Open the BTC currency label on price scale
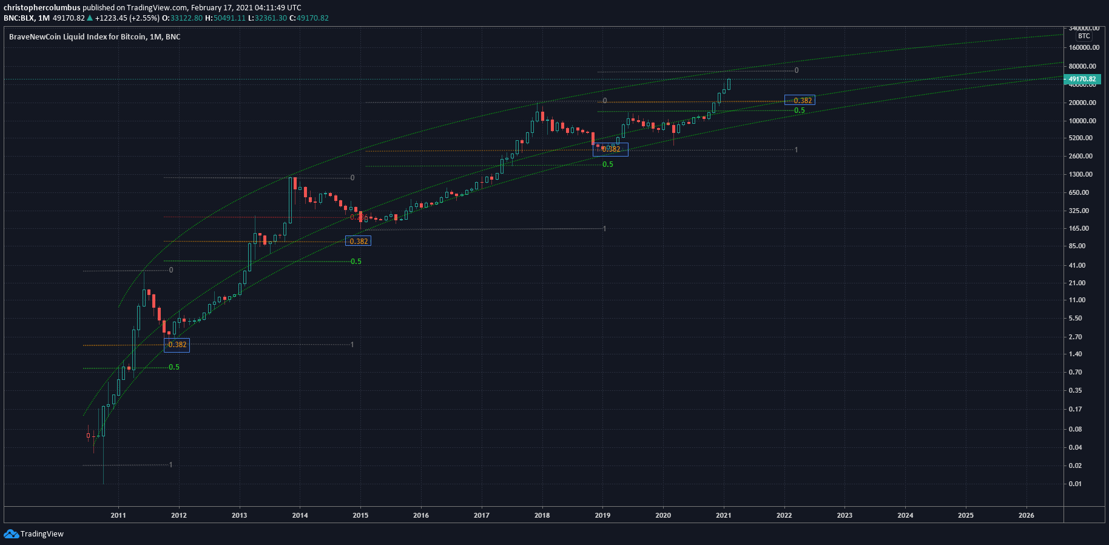 (1084, 36)
